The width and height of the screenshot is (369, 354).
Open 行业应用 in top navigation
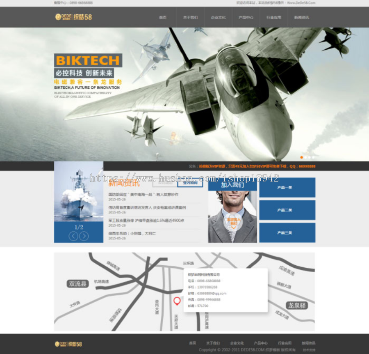pyautogui.click(x=274, y=17)
